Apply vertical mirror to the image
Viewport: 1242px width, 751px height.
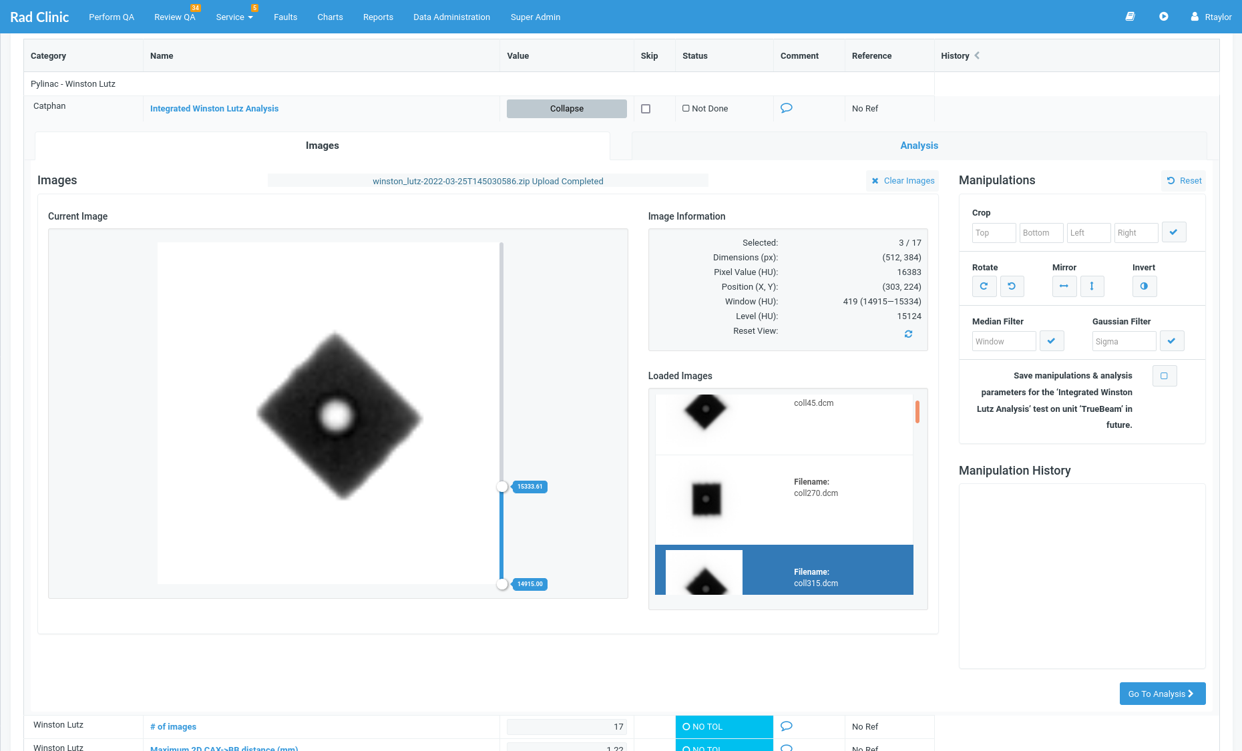pos(1092,286)
